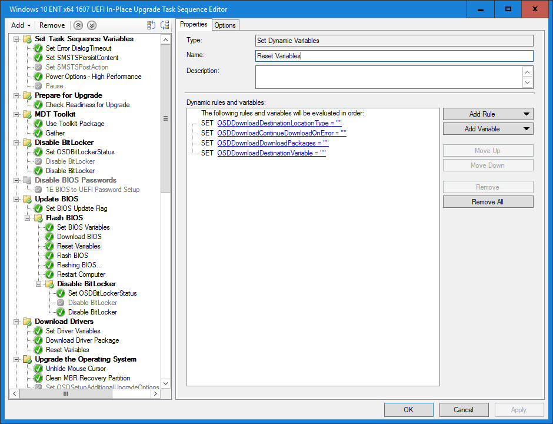This screenshot has width=553, height=424.
Task: Click the Remove All button
Action: pyautogui.click(x=488, y=202)
